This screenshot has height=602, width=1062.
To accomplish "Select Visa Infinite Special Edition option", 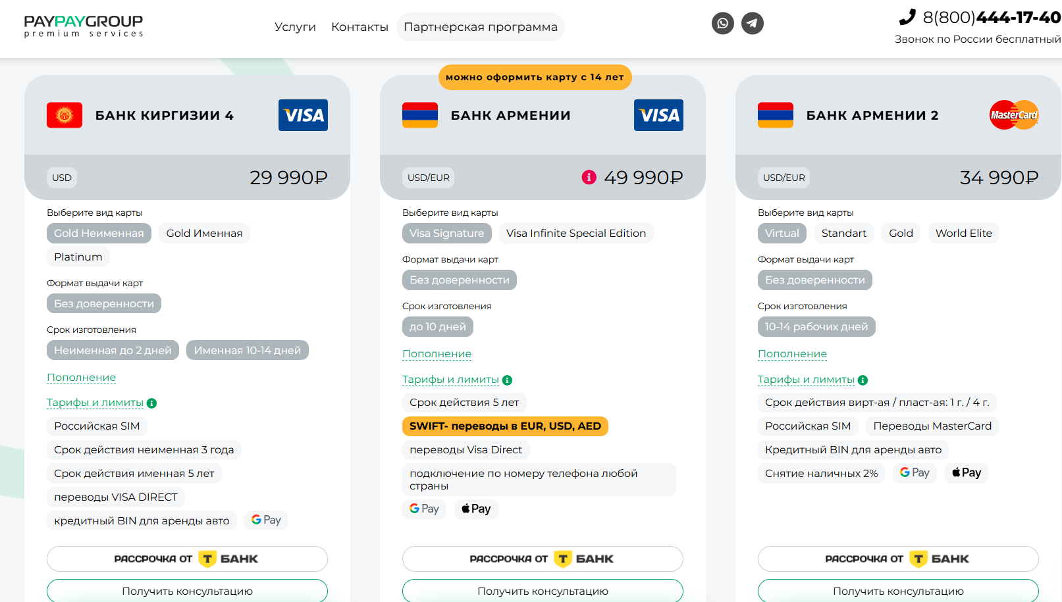I will pyautogui.click(x=575, y=234).
